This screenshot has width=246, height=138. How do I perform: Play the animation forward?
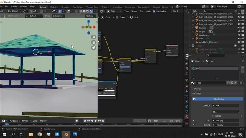(96, 121)
